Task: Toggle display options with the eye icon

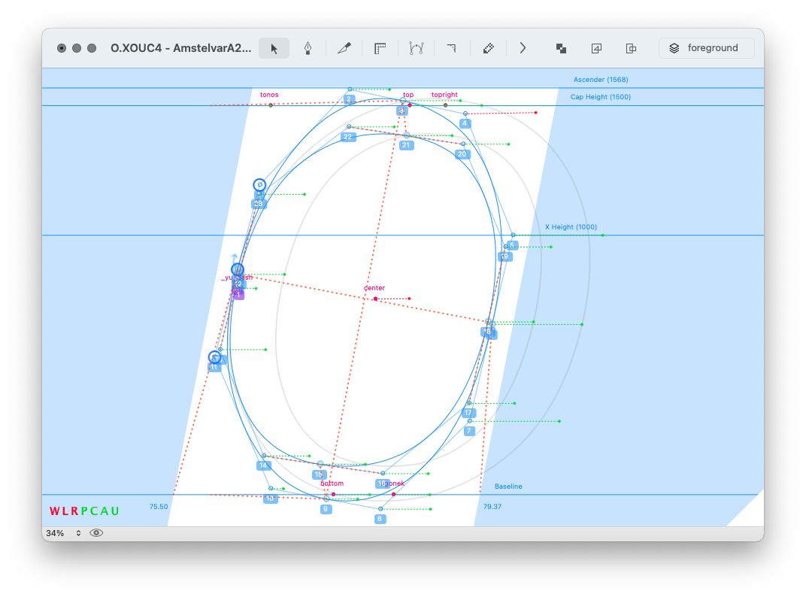Action: point(96,533)
